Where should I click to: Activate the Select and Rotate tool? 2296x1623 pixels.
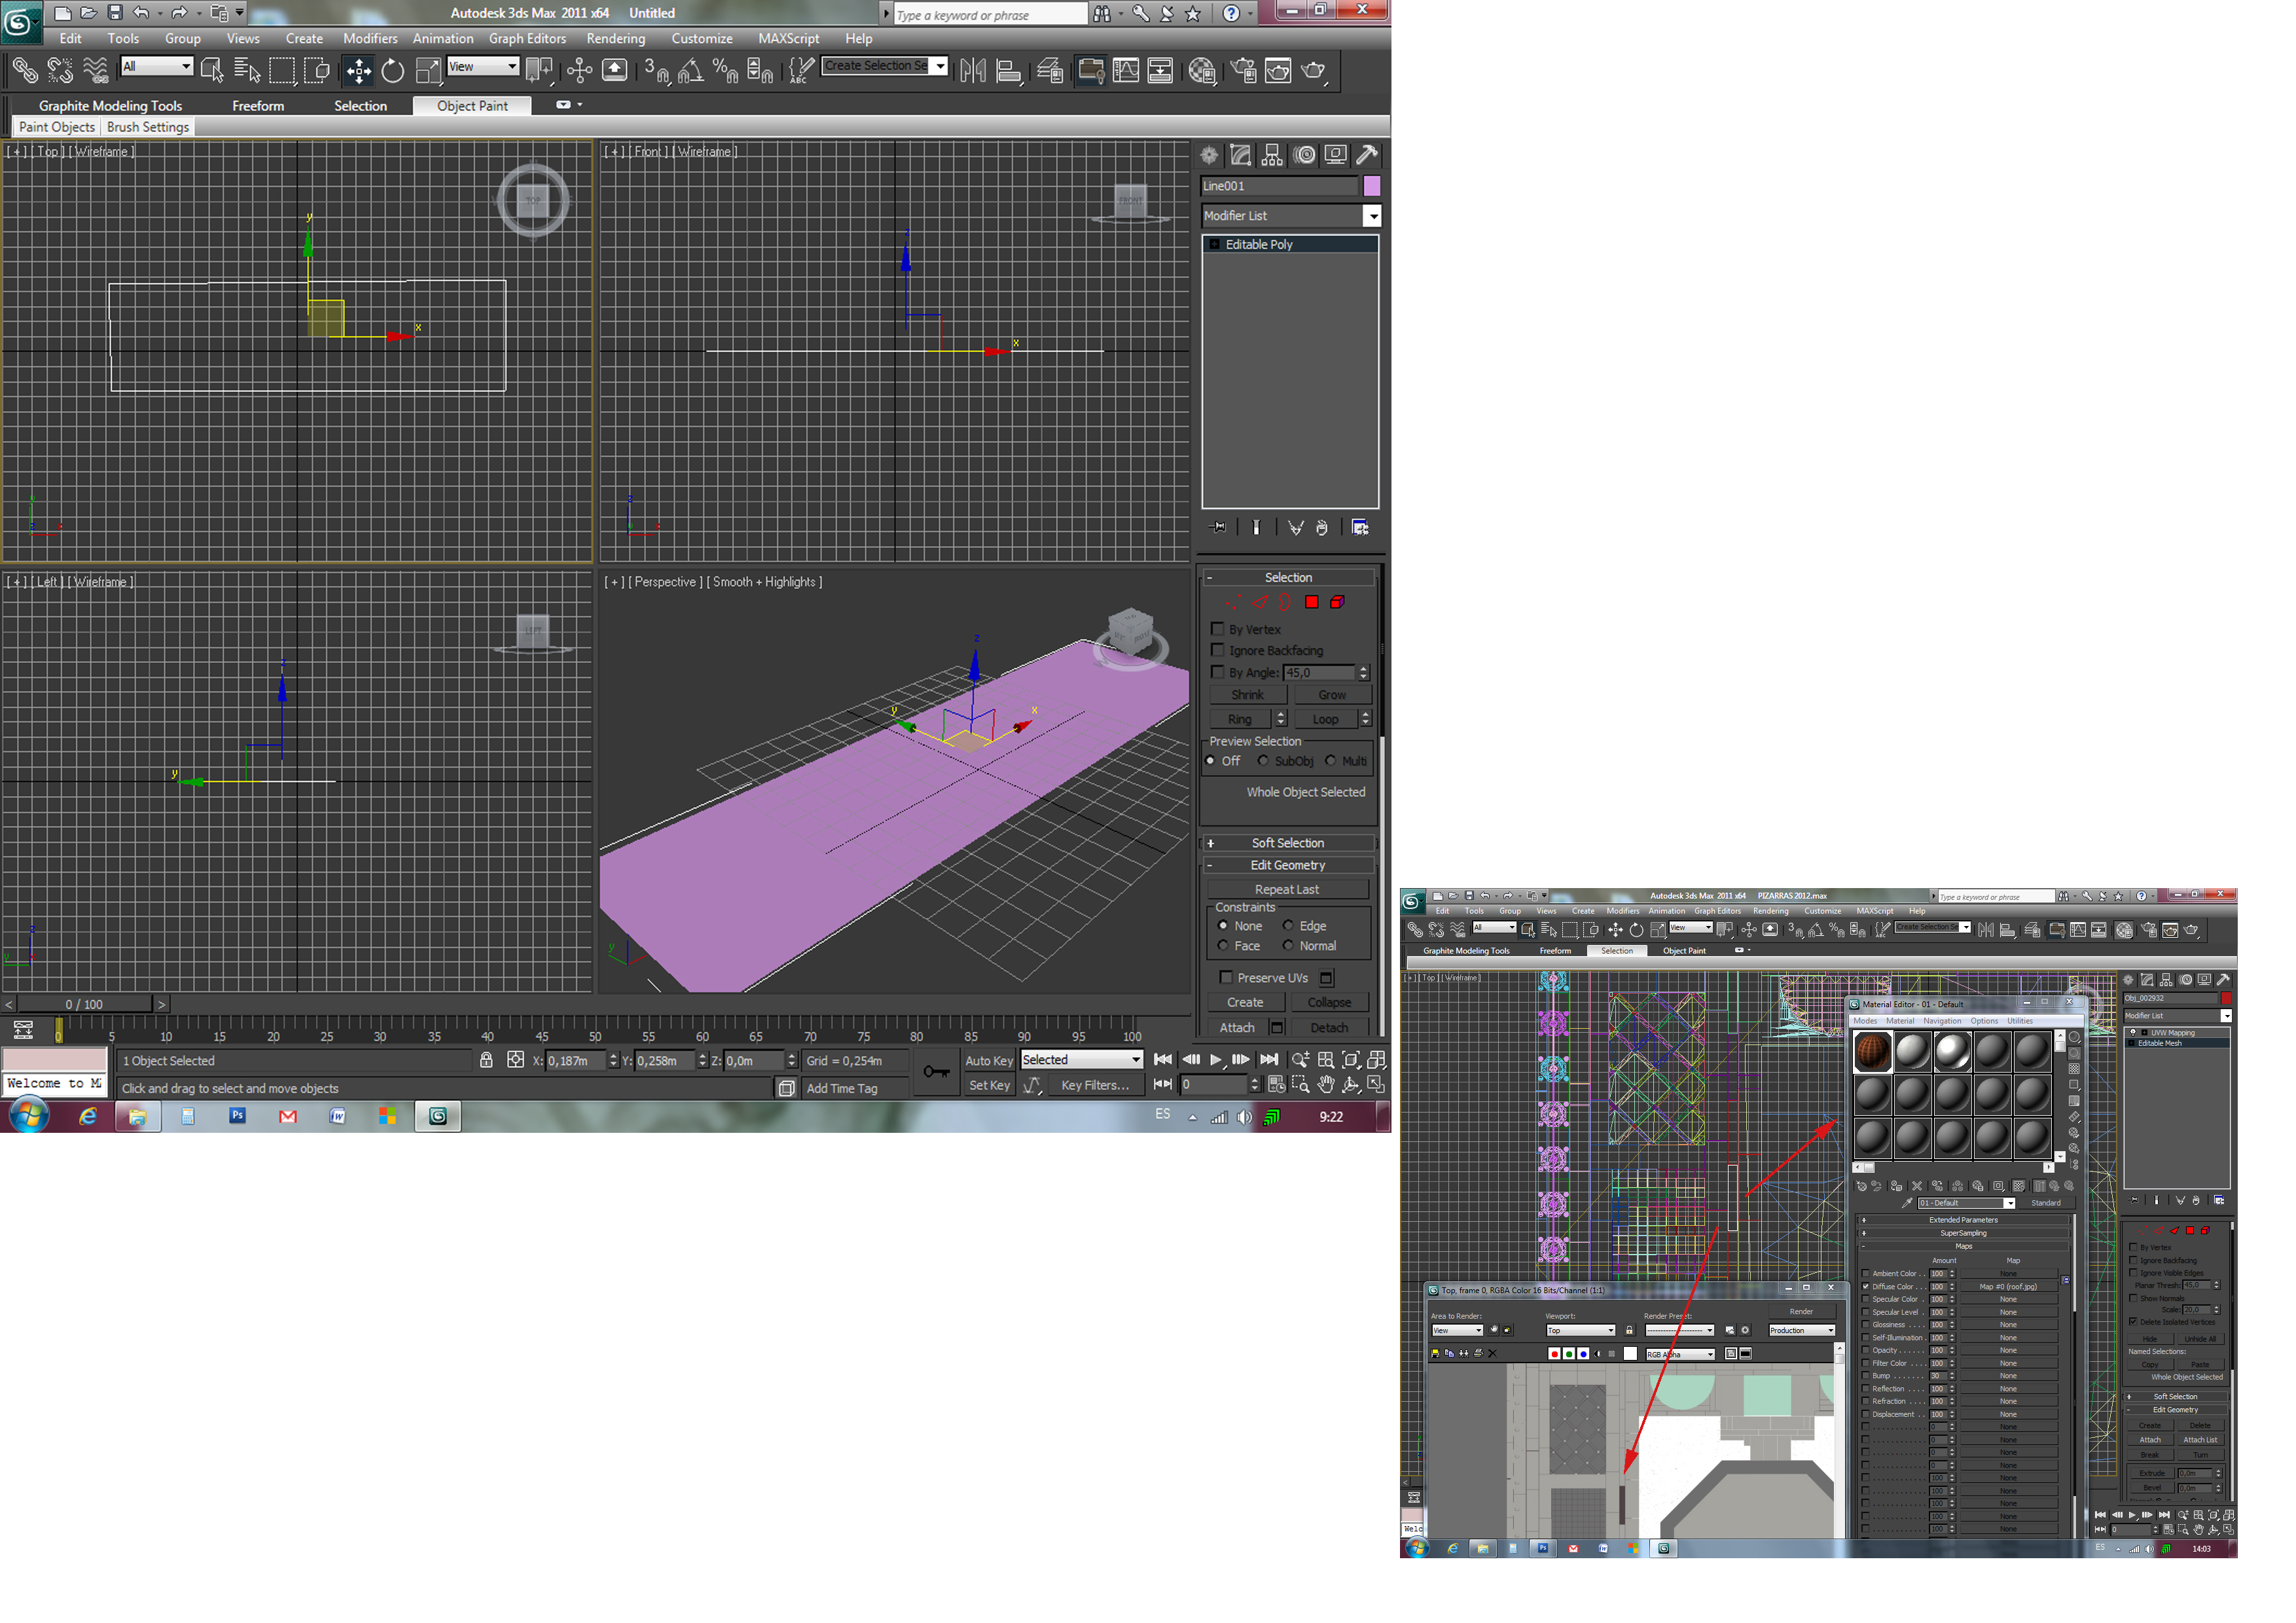point(393,70)
